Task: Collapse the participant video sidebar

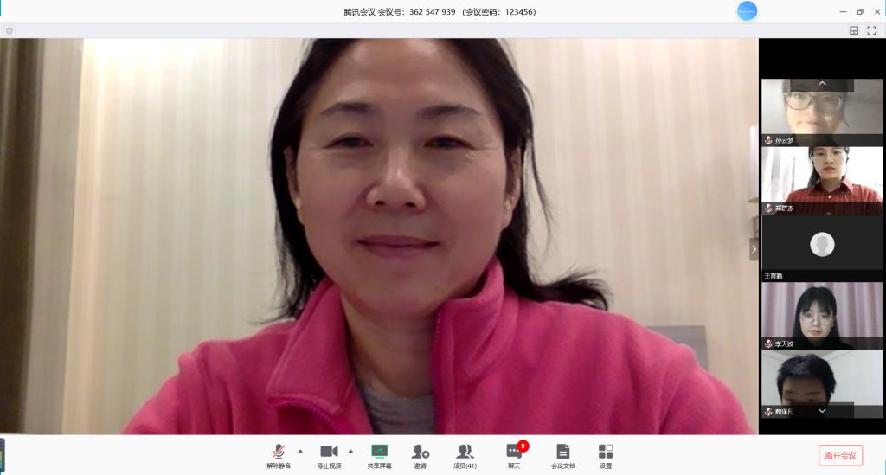Action: tap(754, 249)
